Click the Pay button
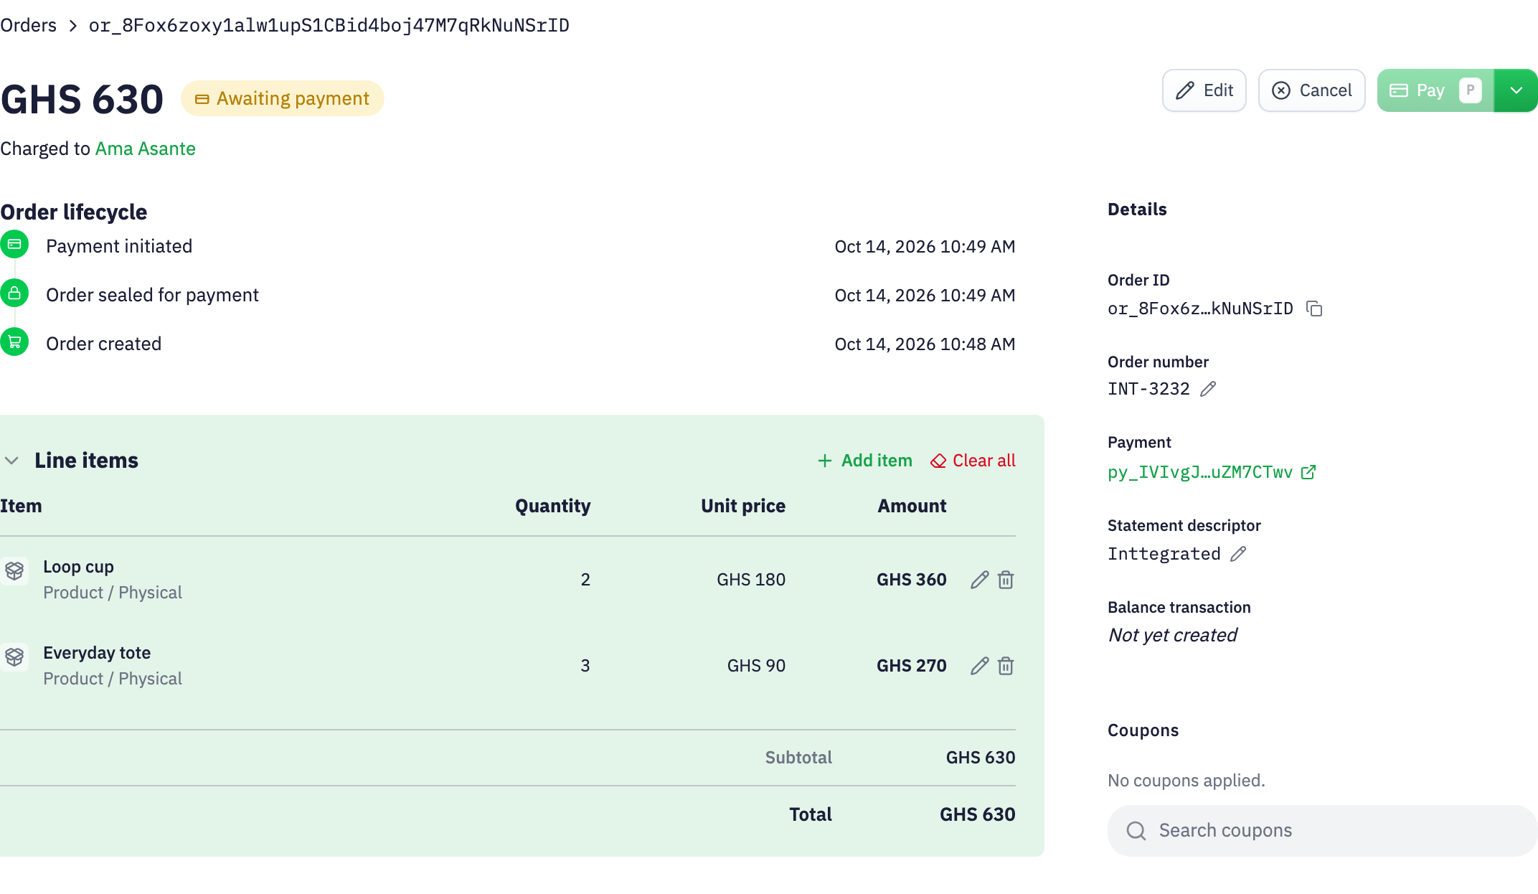This screenshot has height=894, width=1538. click(x=1435, y=90)
